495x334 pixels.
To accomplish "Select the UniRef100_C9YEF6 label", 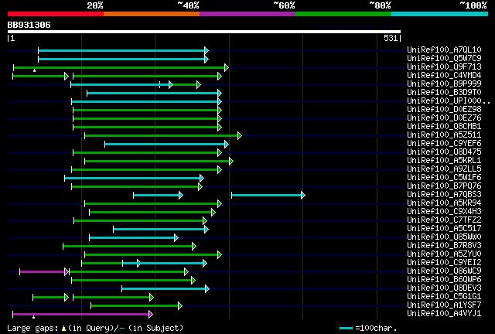I will click(x=444, y=143).
